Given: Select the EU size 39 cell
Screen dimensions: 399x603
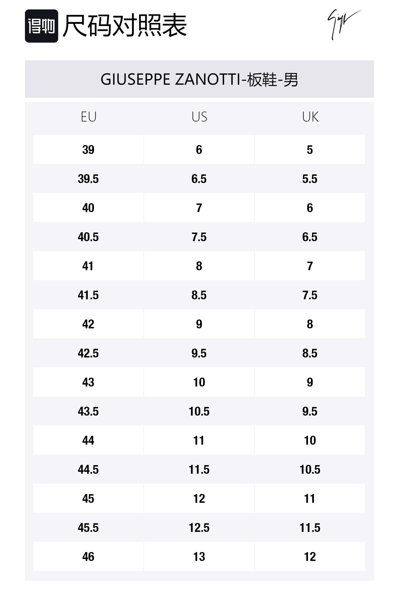Looking at the screenshot, I should pos(88,150).
